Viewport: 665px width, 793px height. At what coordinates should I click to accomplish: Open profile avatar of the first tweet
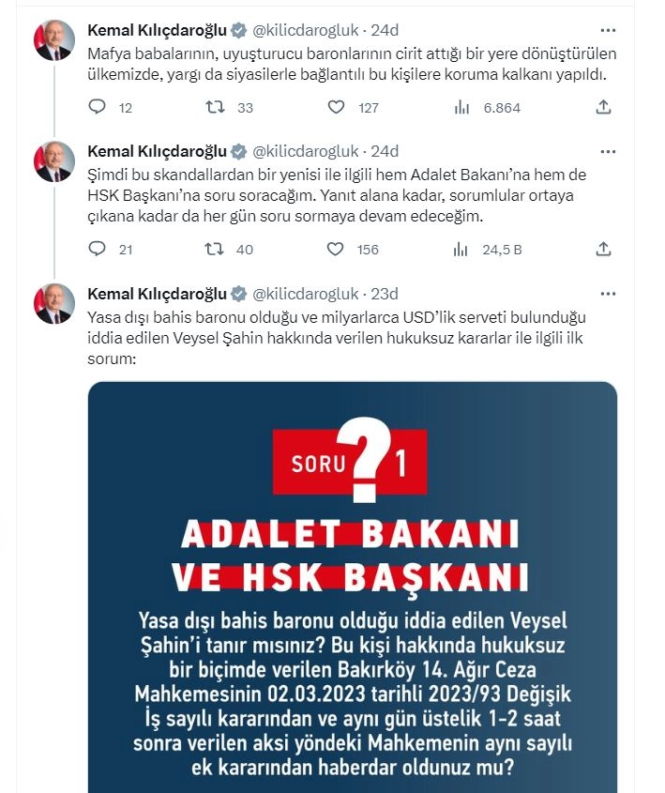click(54, 40)
